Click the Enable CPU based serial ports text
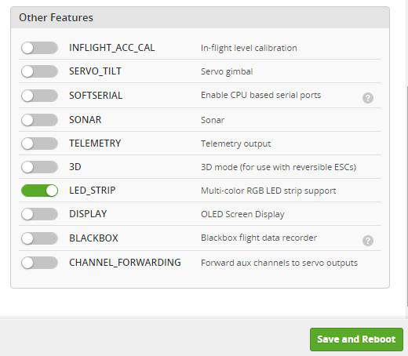 260,95
